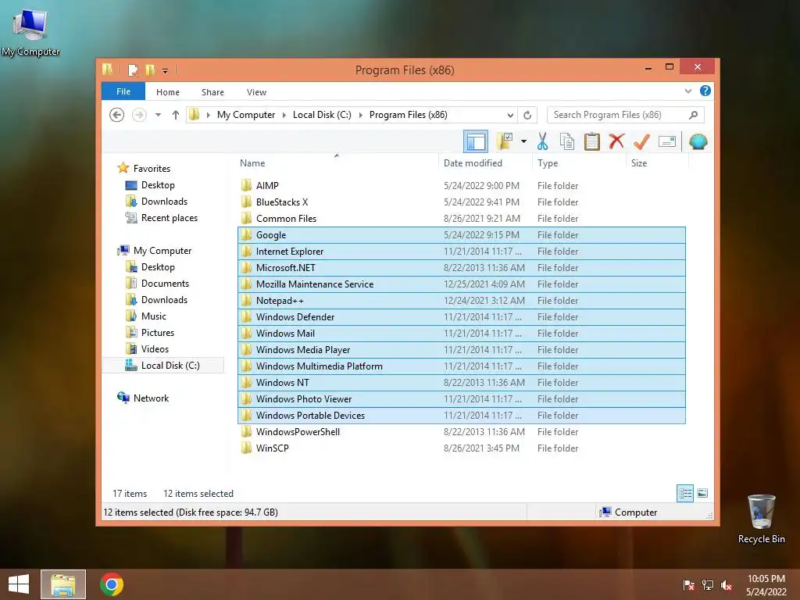Image resolution: width=800 pixels, height=600 pixels.
Task: Copy the selection using the toolbar copy icon
Action: [x=567, y=141]
